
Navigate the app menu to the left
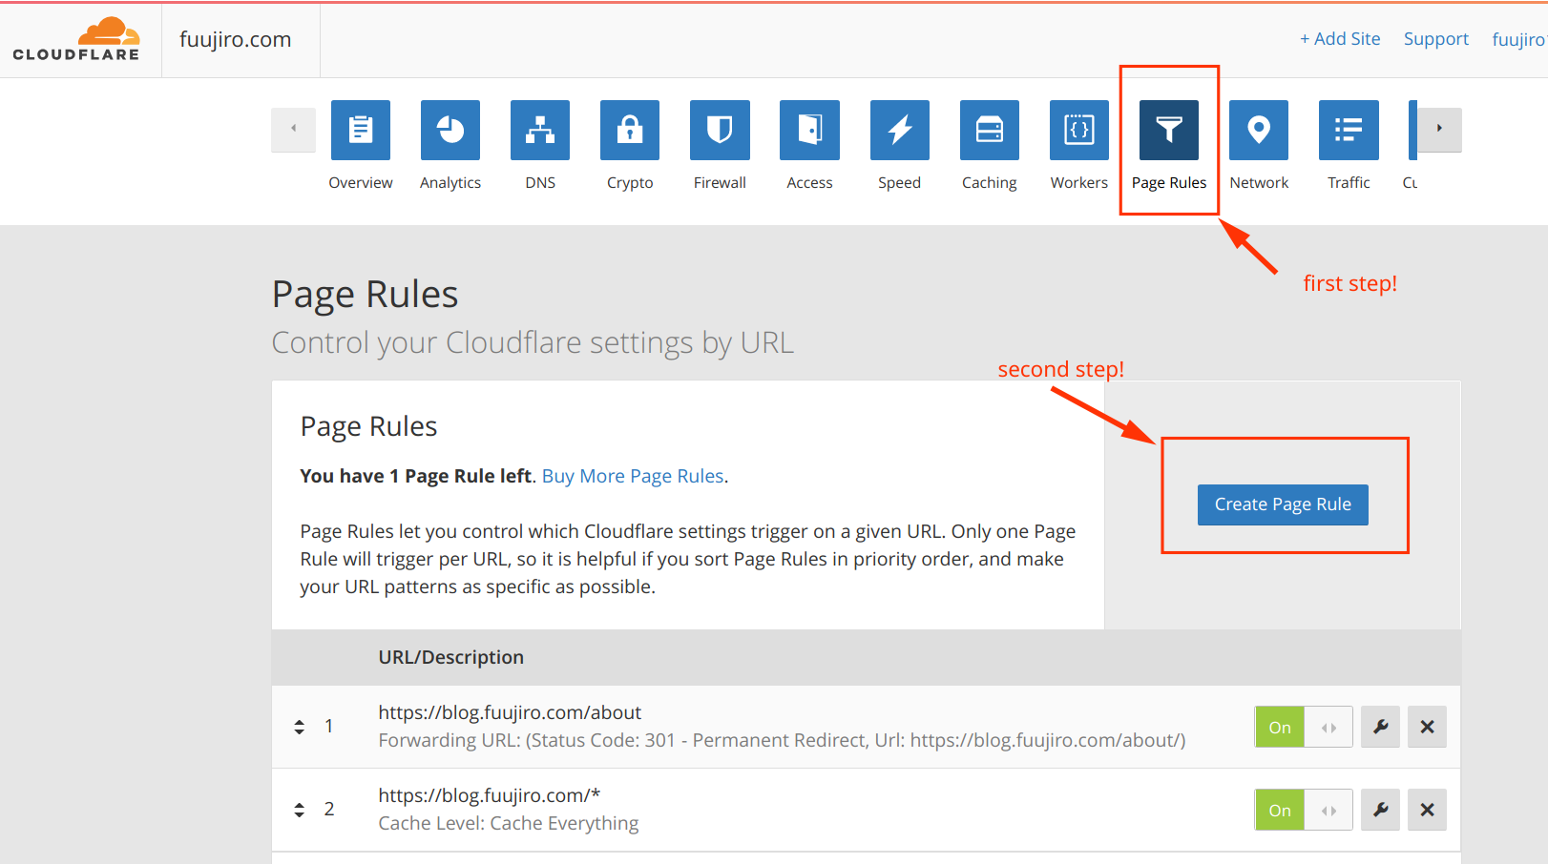coord(294,129)
